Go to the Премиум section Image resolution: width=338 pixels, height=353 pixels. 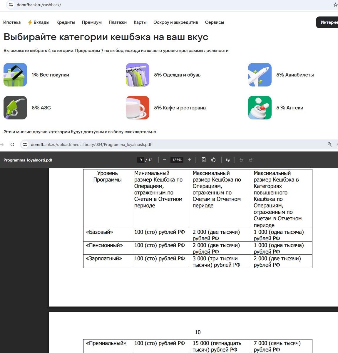[92, 22]
